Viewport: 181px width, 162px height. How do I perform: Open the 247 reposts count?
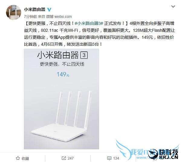[70, 158]
